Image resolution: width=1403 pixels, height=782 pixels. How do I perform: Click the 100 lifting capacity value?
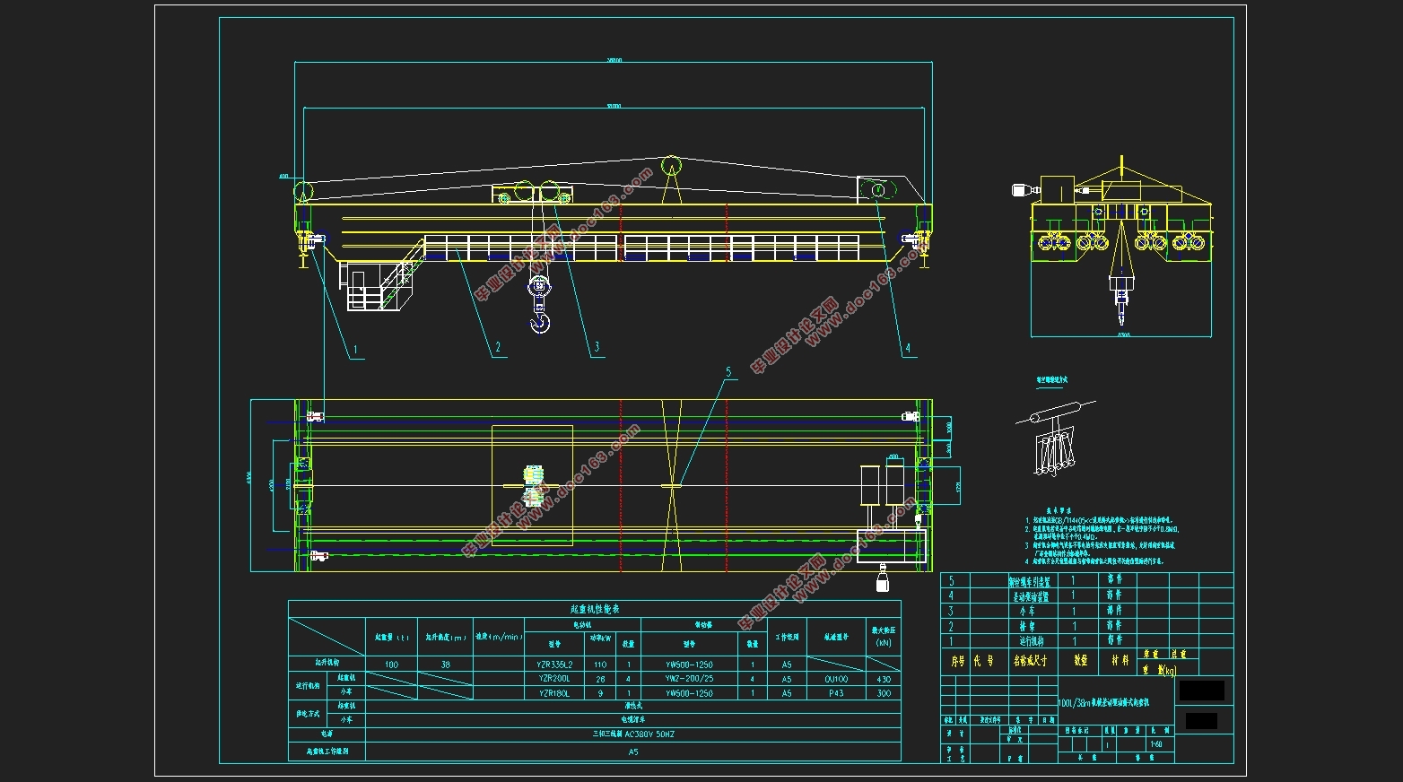tap(391, 665)
